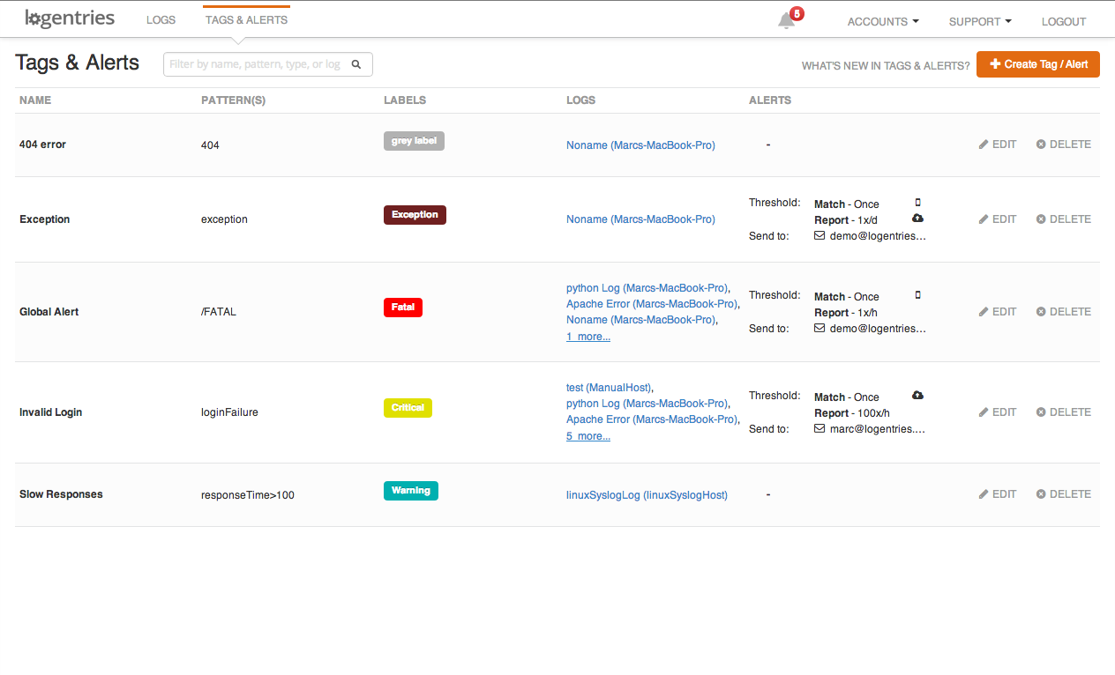Expand "1 more..." logs for Global Alert
Screen dimensions: 1115x675
[588, 337]
